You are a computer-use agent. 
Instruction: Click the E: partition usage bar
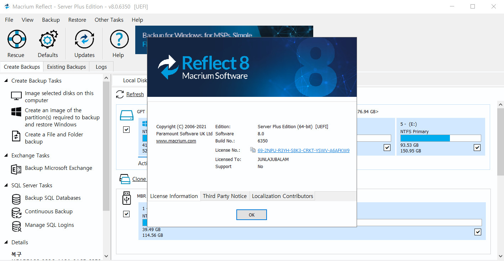click(x=441, y=138)
